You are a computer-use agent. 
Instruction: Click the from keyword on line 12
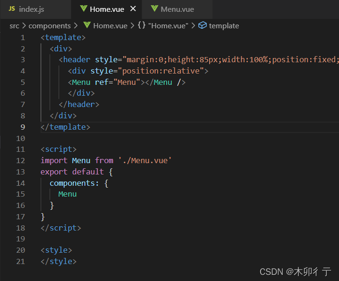(104, 161)
